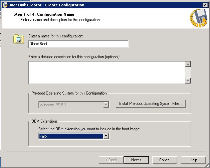This screenshot has width=210, height=168.
Task: Open Help for this wizard
Action: (193, 160)
